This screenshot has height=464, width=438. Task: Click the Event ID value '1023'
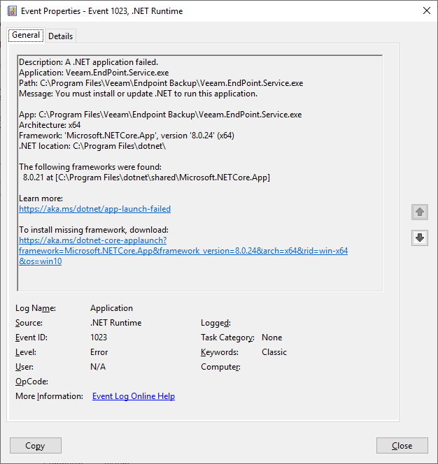coord(99,338)
